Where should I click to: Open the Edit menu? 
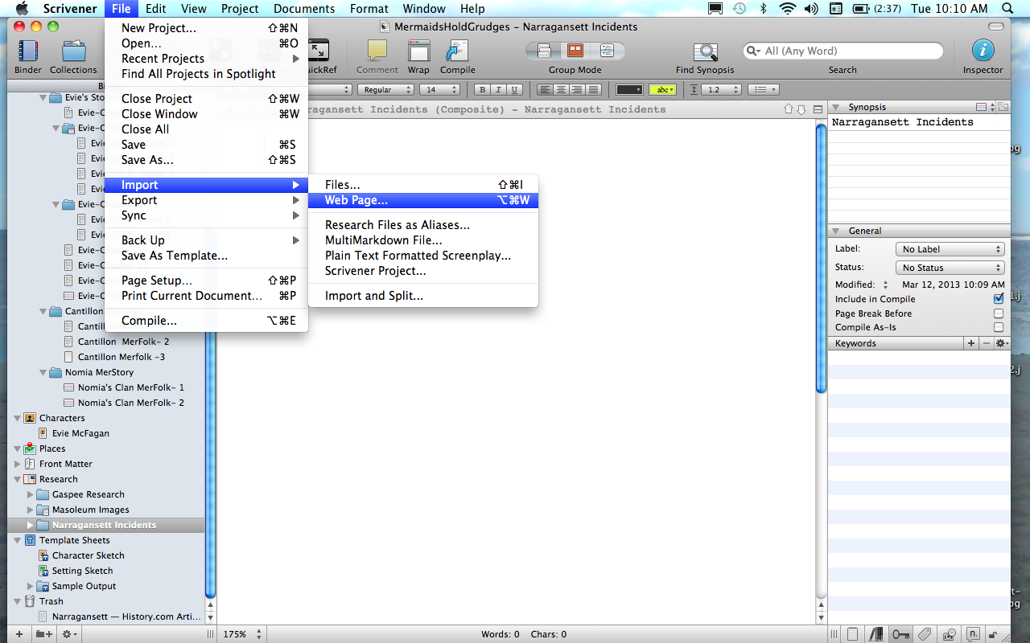click(x=156, y=9)
